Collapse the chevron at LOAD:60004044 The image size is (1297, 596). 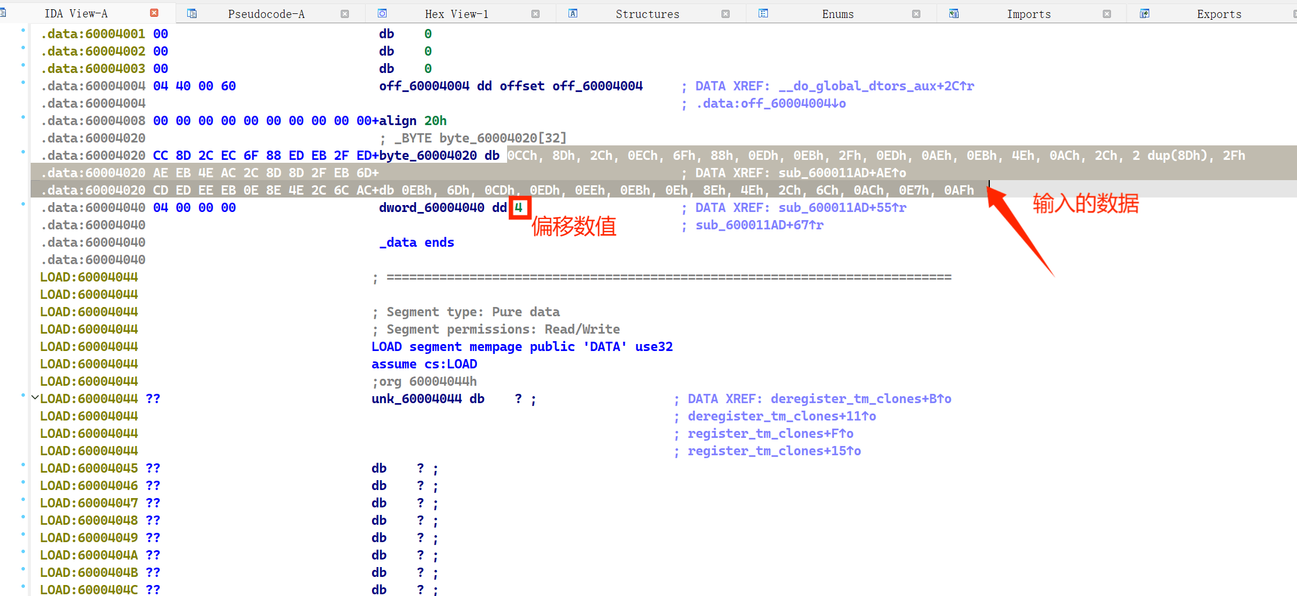pos(35,397)
